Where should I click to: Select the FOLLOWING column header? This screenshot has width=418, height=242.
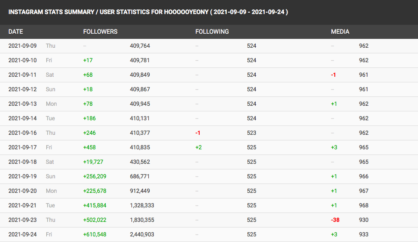(212, 32)
